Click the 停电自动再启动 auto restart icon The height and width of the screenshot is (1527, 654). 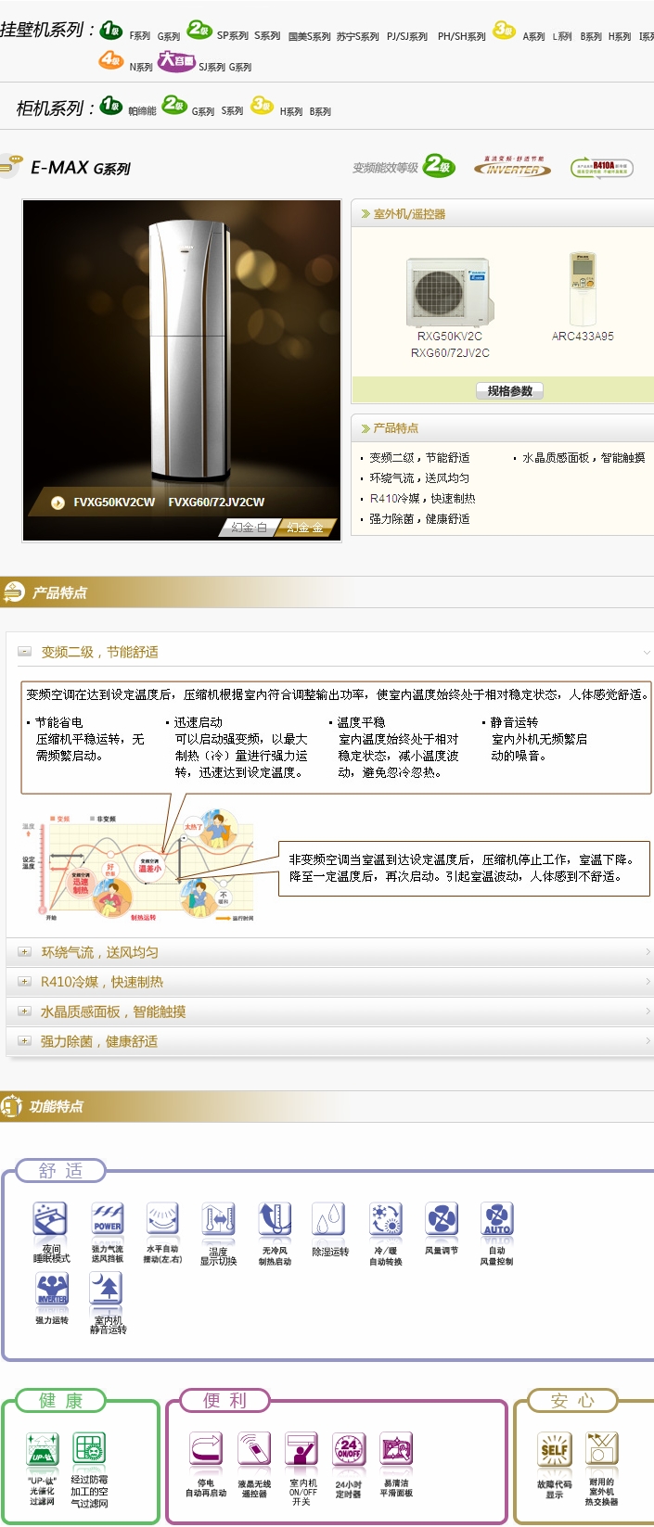click(x=205, y=1449)
